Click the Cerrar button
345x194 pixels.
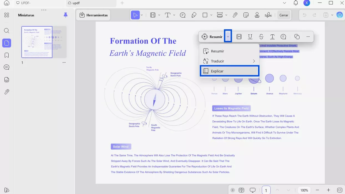click(x=284, y=15)
